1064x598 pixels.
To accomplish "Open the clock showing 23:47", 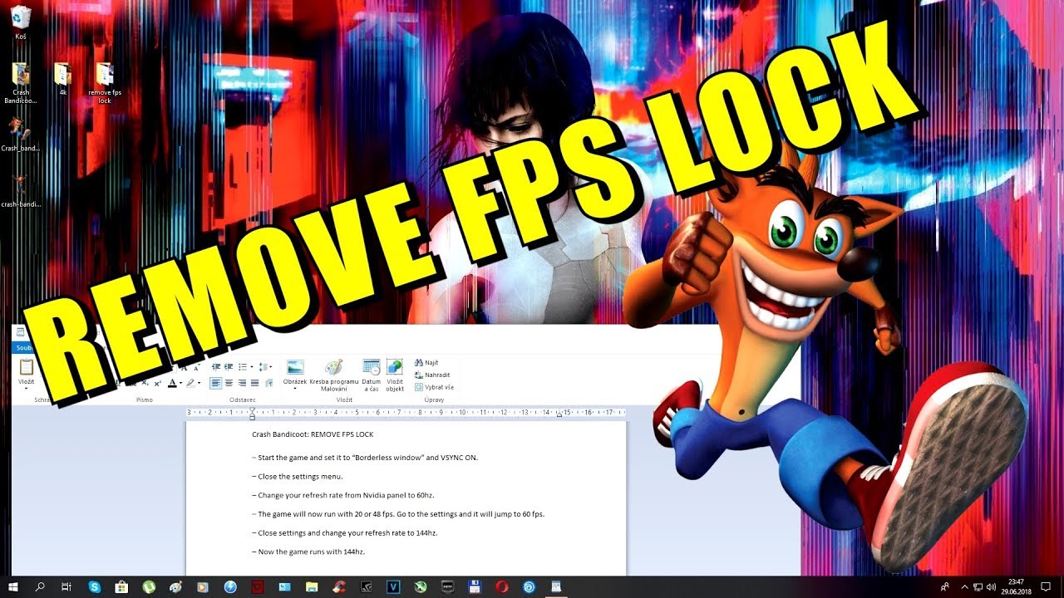I will click(1017, 587).
